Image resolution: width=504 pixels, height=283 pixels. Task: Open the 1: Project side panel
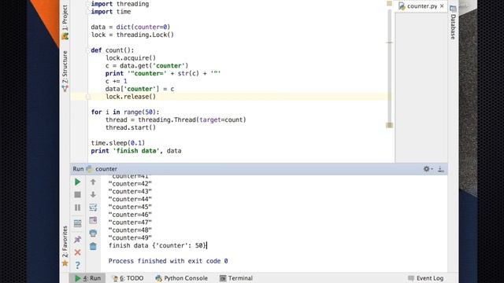coord(65,21)
